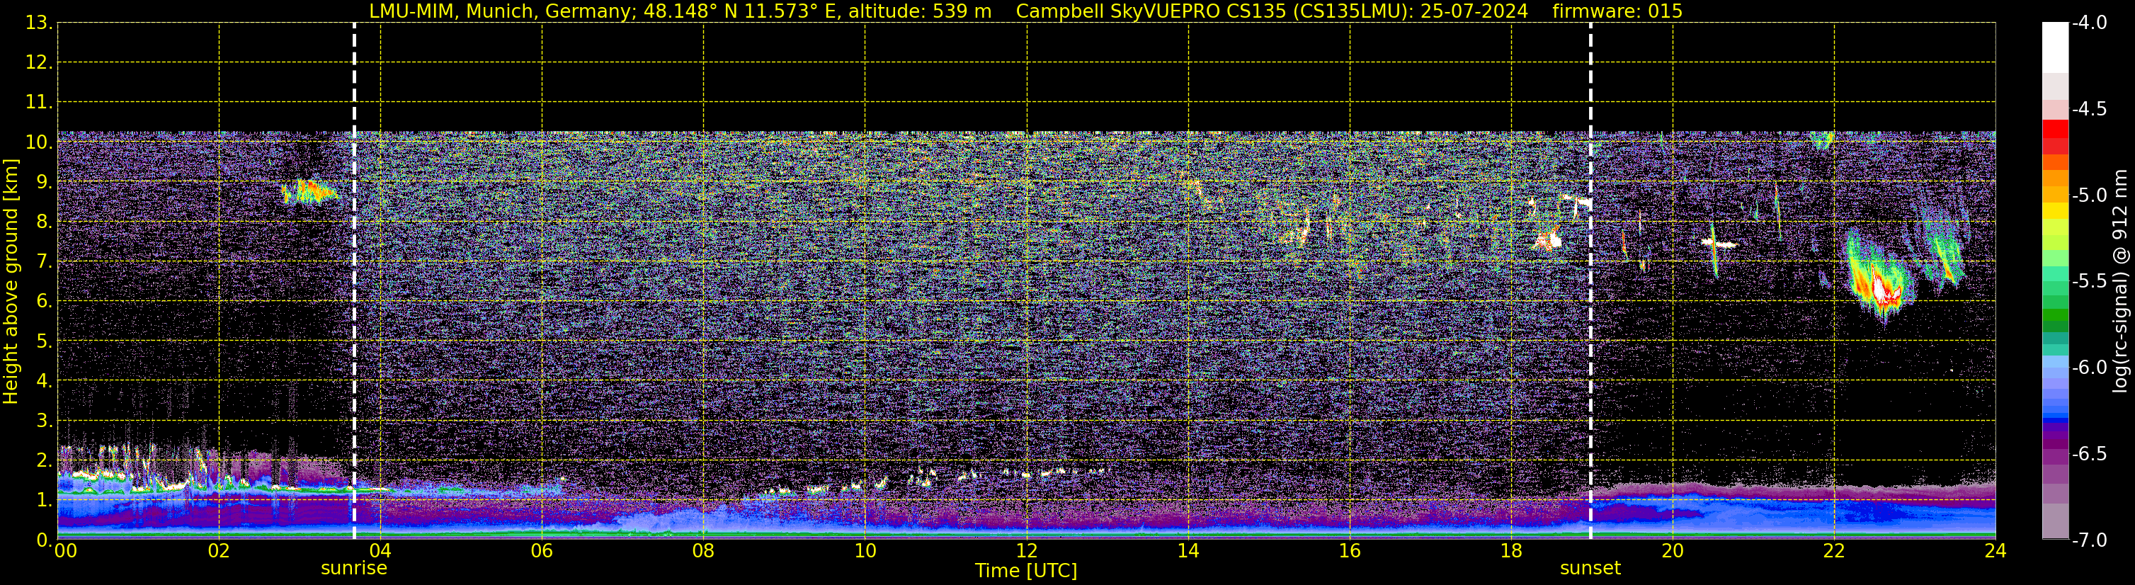This screenshot has width=2135, height=585.
Task: Click the sunrise label below the axis
Action: pyautogui.click(x=354, y=569)
